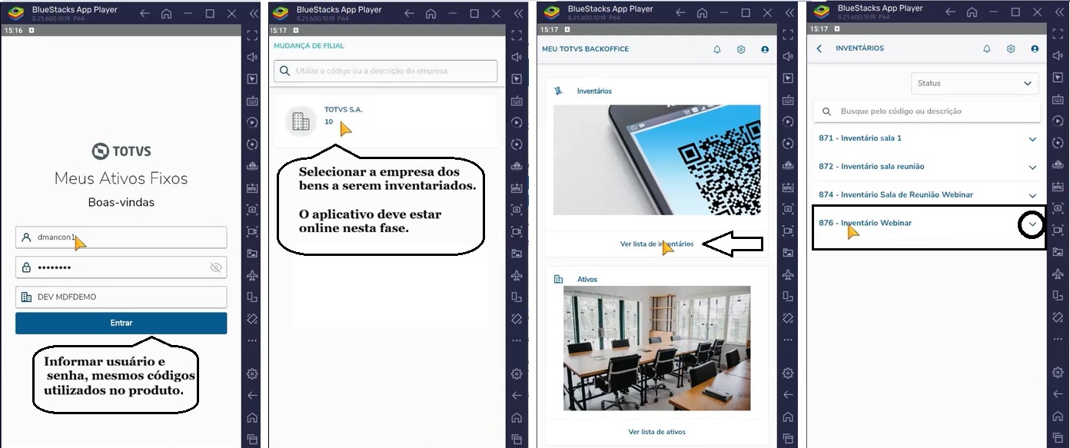Click the meeting room image in Ativos card
Screen dimensions: 1070x448
pyautogui.click(x=656, y=348)
